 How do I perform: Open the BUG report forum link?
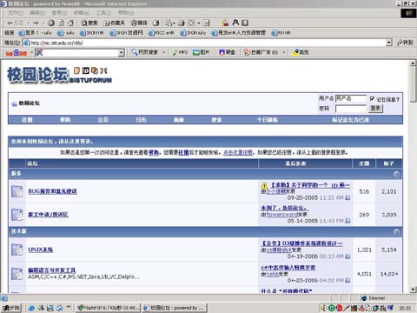coord(52,191)
